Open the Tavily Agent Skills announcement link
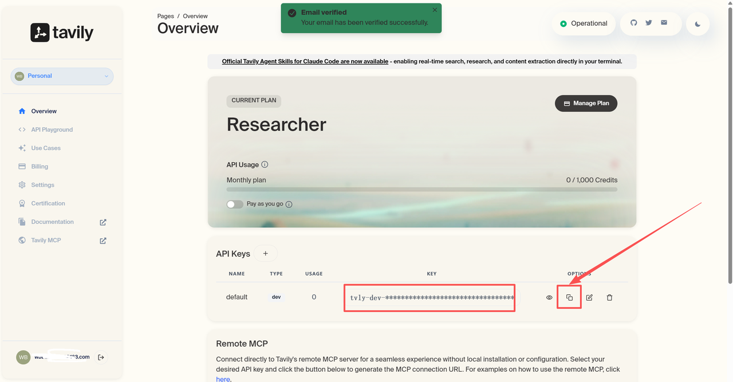The height and width of the screenshot is (382, 733). pyautogui.click(x=305, y=61)
